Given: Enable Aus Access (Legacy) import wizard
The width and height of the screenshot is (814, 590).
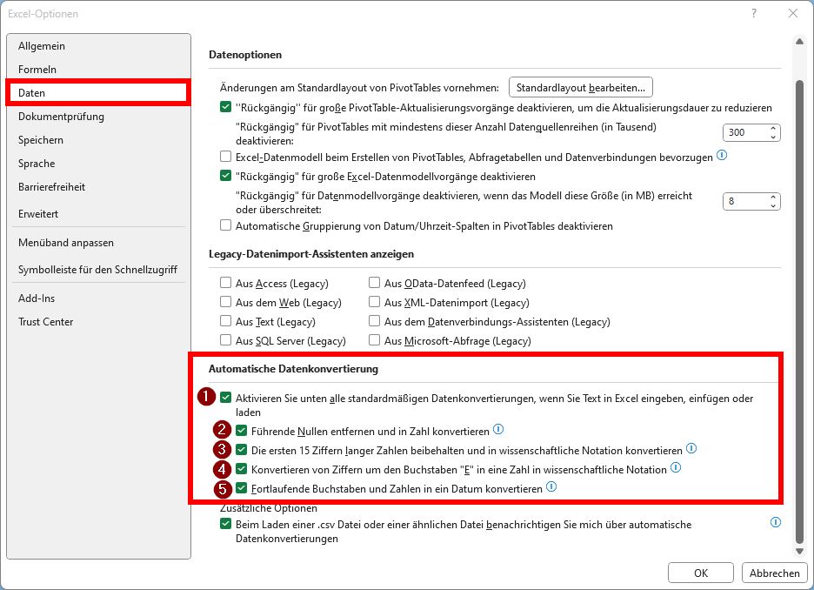Looking at the screenshot, I should tap(224, 283).
